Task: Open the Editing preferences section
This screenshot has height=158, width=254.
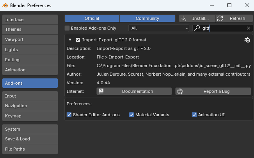Action: (30, 60)
